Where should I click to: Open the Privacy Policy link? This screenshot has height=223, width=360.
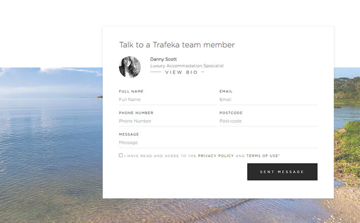tap(215, 156)
